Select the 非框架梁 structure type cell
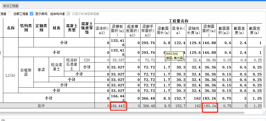This screenshot has height=121, width=266. point(26,72)
